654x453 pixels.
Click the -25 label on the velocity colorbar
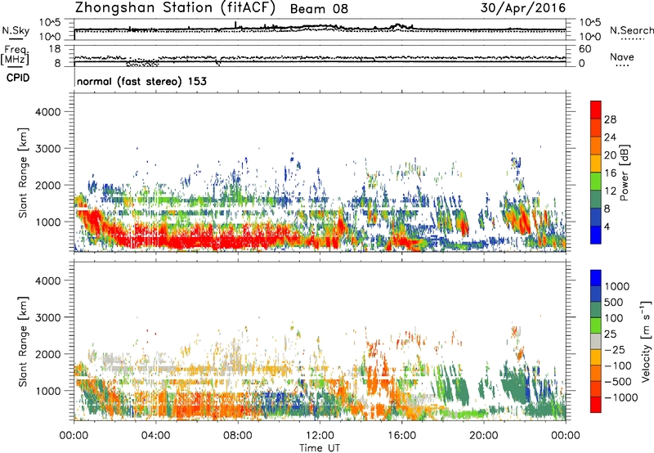pyautogui.click(x=614, y=350)
